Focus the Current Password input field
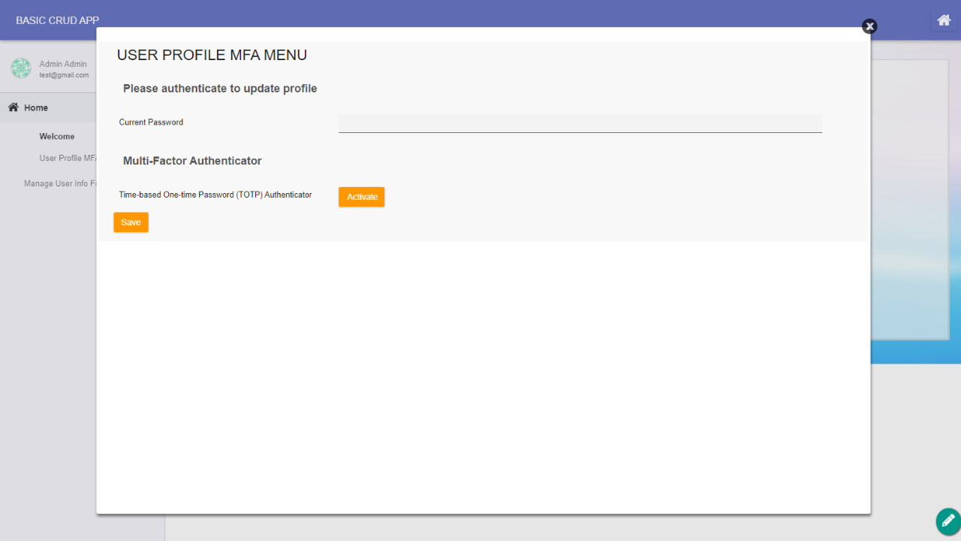Image resolution: width=961 pixels, height=541 pixels. [x=580, y=123]
